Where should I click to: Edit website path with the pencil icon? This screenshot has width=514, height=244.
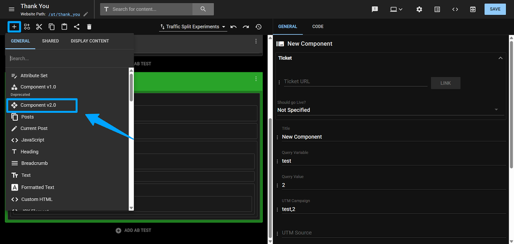[85, 14]
